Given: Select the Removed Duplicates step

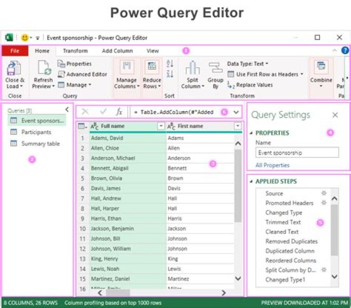Looking at the screenshot, I should (x=291, y=241).
